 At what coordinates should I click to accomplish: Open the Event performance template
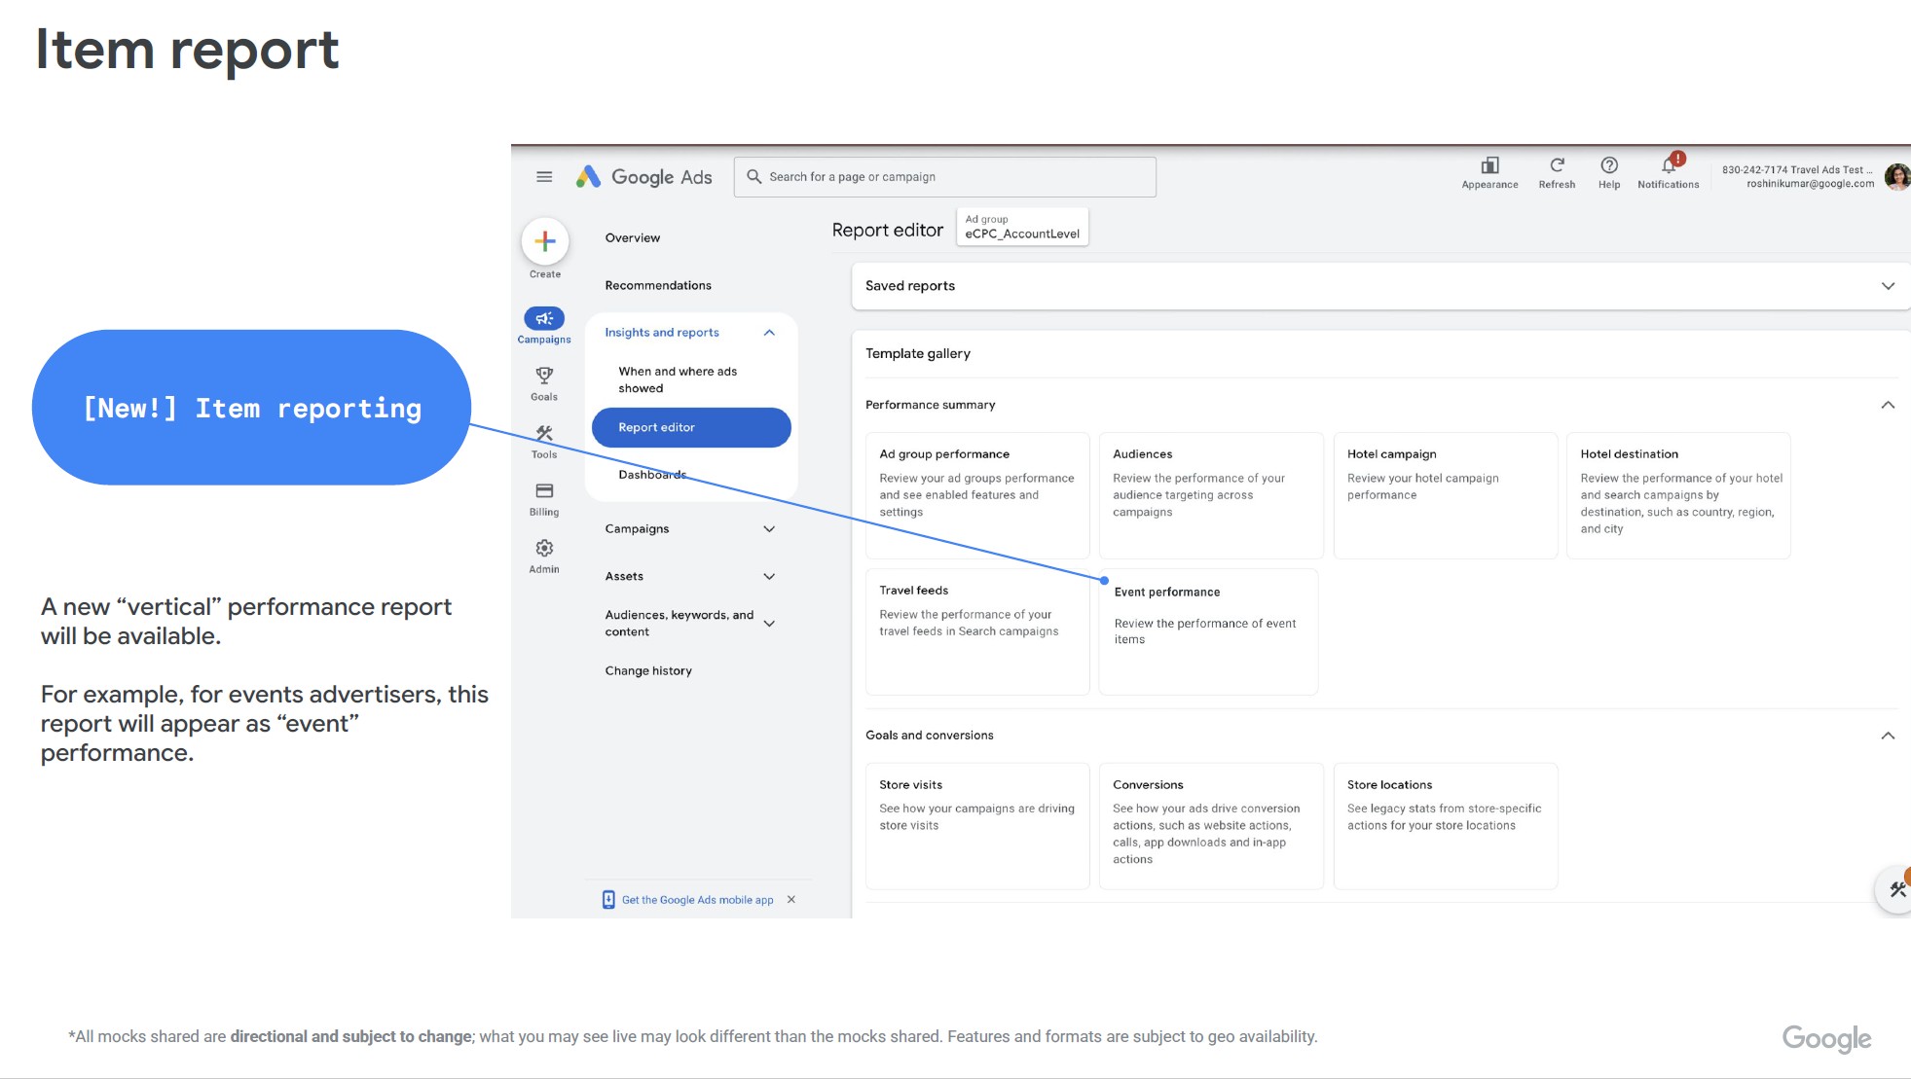(x=1208, y=631)
